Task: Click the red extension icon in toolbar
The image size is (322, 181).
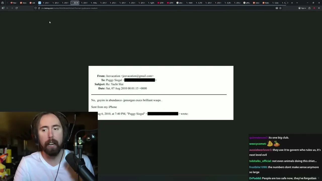Action: tap(314, 8)
